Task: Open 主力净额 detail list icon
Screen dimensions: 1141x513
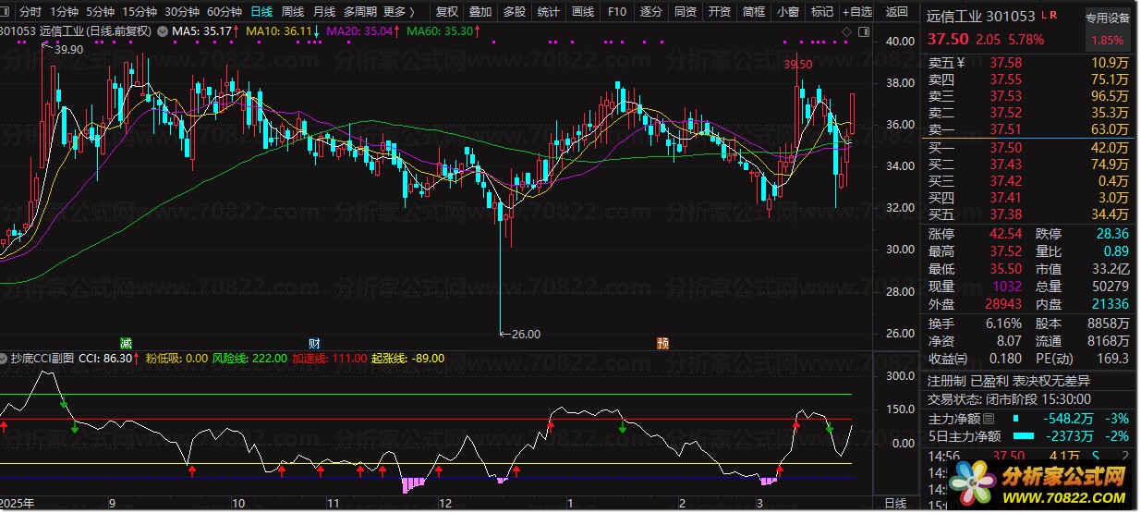Action: click(988, 419)
